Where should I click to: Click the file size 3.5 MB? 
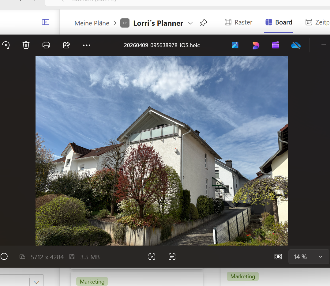point(90,257)
